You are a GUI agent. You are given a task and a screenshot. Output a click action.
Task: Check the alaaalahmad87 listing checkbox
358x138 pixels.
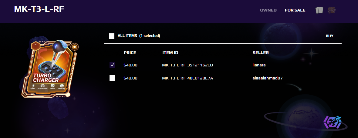tap(112, 78)
